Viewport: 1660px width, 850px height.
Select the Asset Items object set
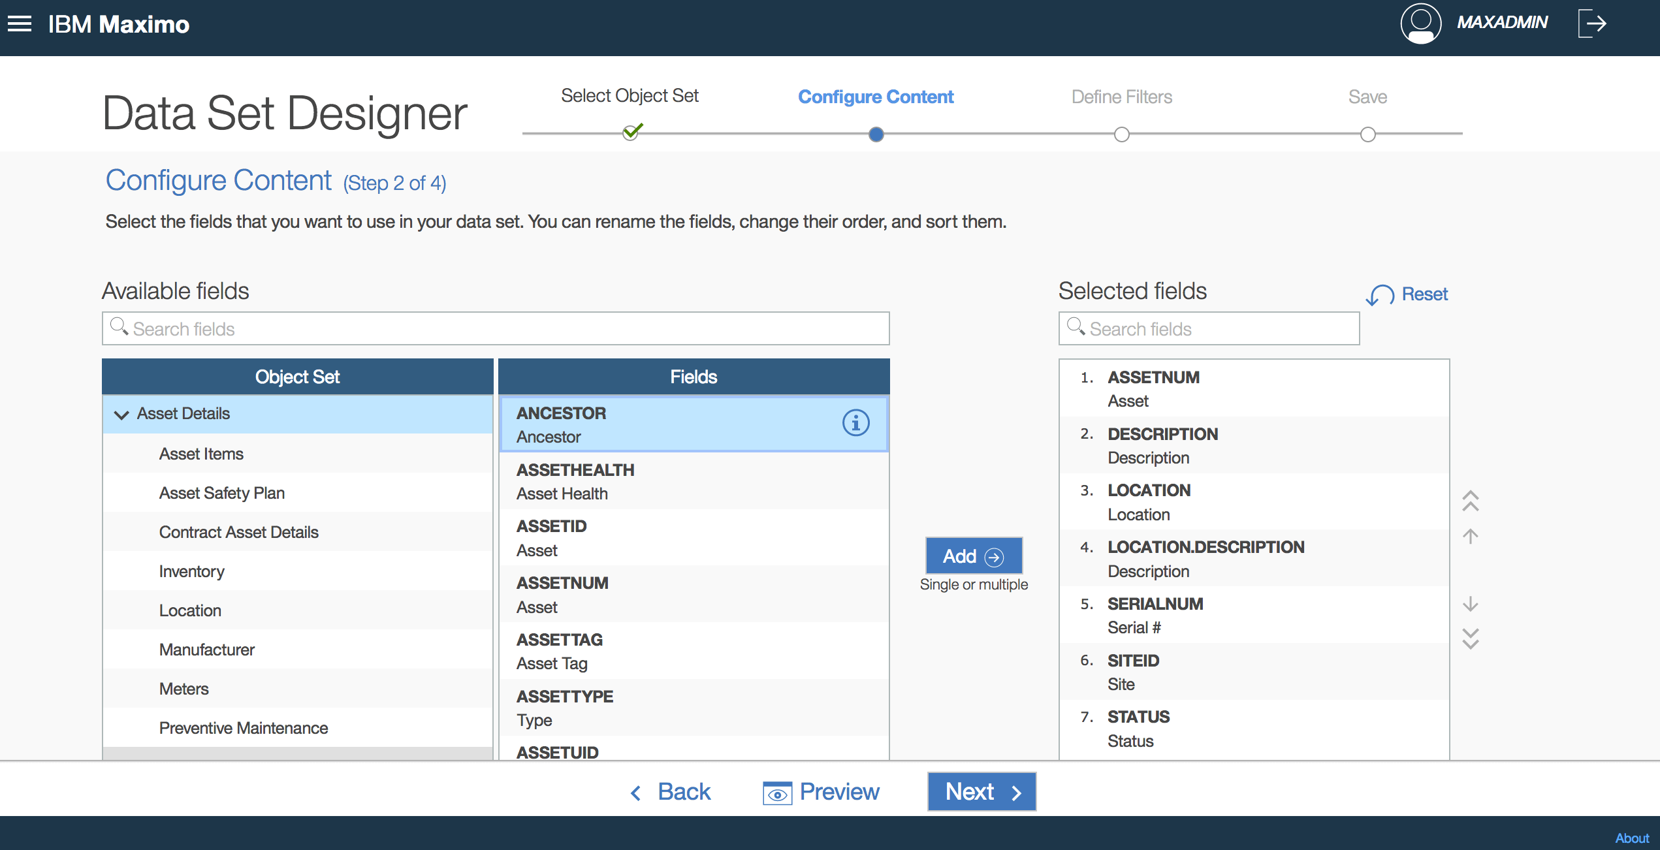[x=298, y=454]
